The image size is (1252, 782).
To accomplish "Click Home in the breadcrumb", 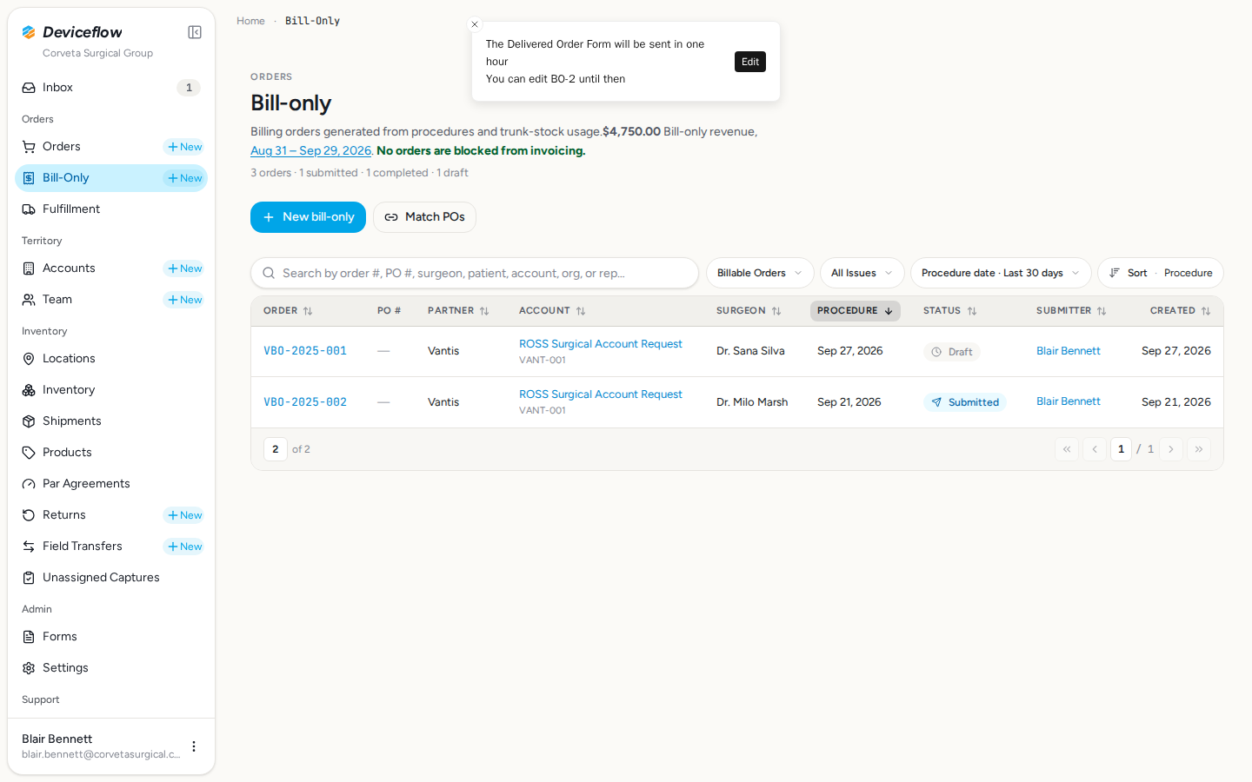I will pos(250,21).
